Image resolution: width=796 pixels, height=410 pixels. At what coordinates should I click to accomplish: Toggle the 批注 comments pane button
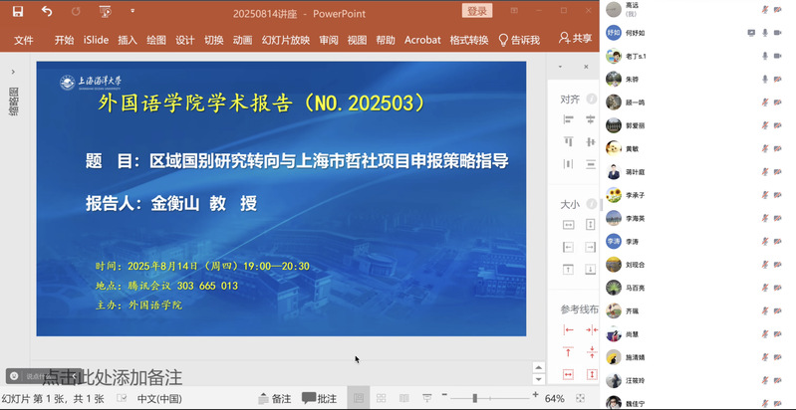tap(319, 398)
